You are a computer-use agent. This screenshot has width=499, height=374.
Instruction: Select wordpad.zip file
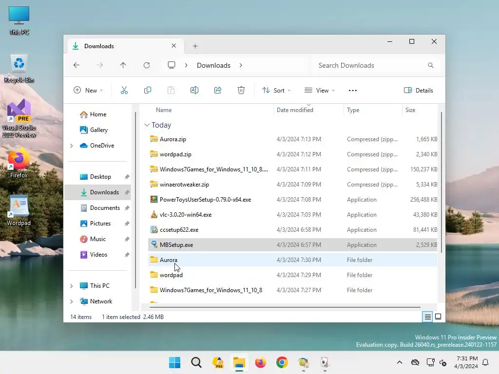pyautogui.click(x=293, y=154)
